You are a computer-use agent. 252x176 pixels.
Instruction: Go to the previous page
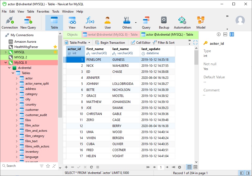point(155,167)
